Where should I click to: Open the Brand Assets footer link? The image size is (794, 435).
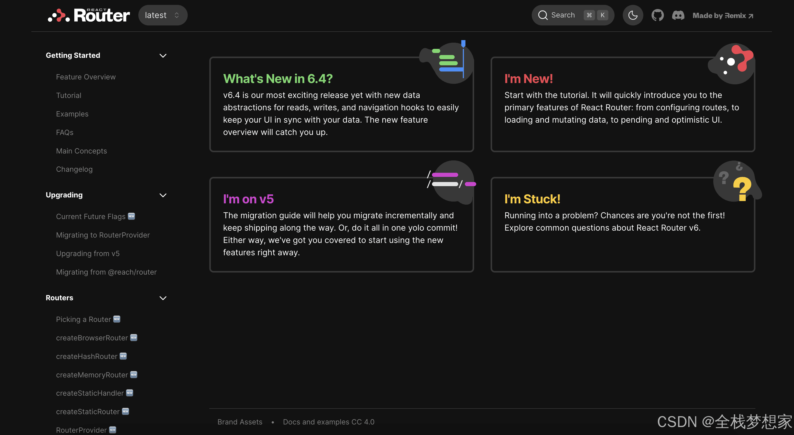[x=240, y=422]
